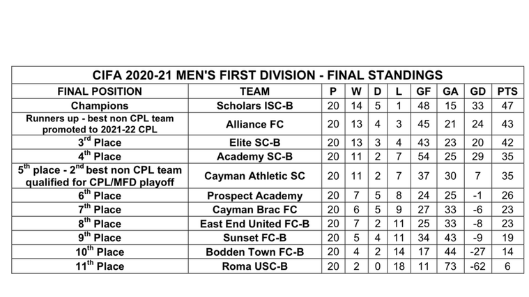Viewport: 529px width, 297px height.
Task: Select the TEAM column header
Action: (254, 91)
